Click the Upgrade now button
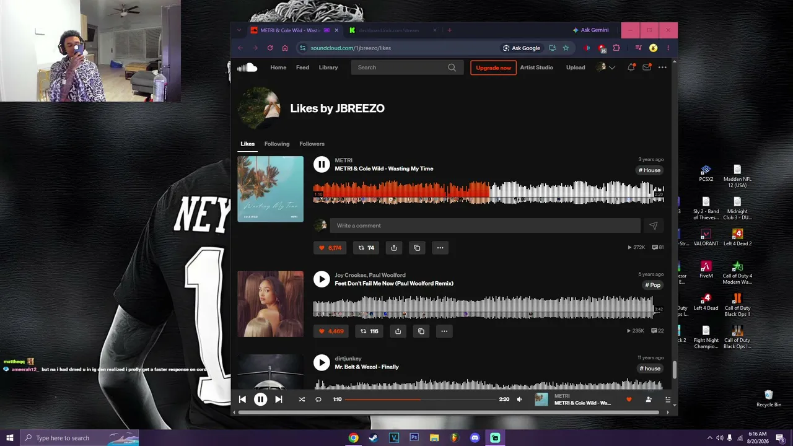 point(493,68)
